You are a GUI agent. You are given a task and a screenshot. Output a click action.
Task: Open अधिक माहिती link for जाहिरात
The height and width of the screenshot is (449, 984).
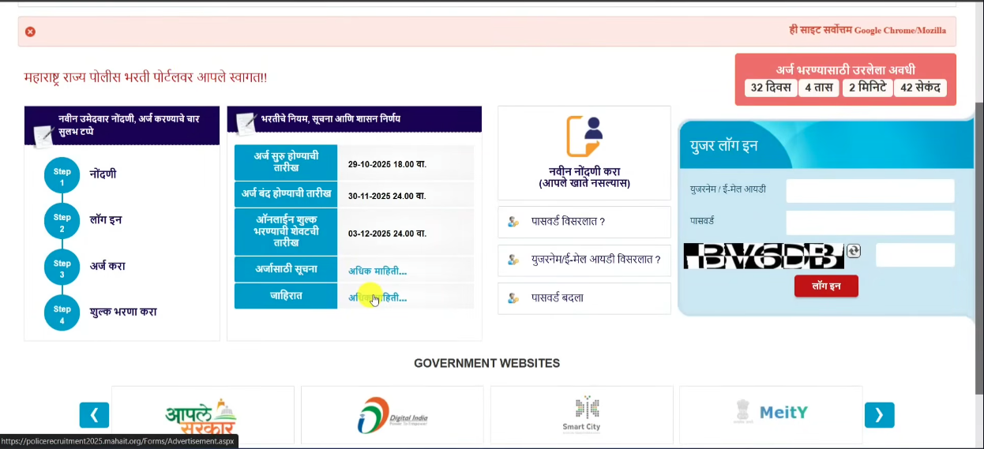(x=377, y=297)
